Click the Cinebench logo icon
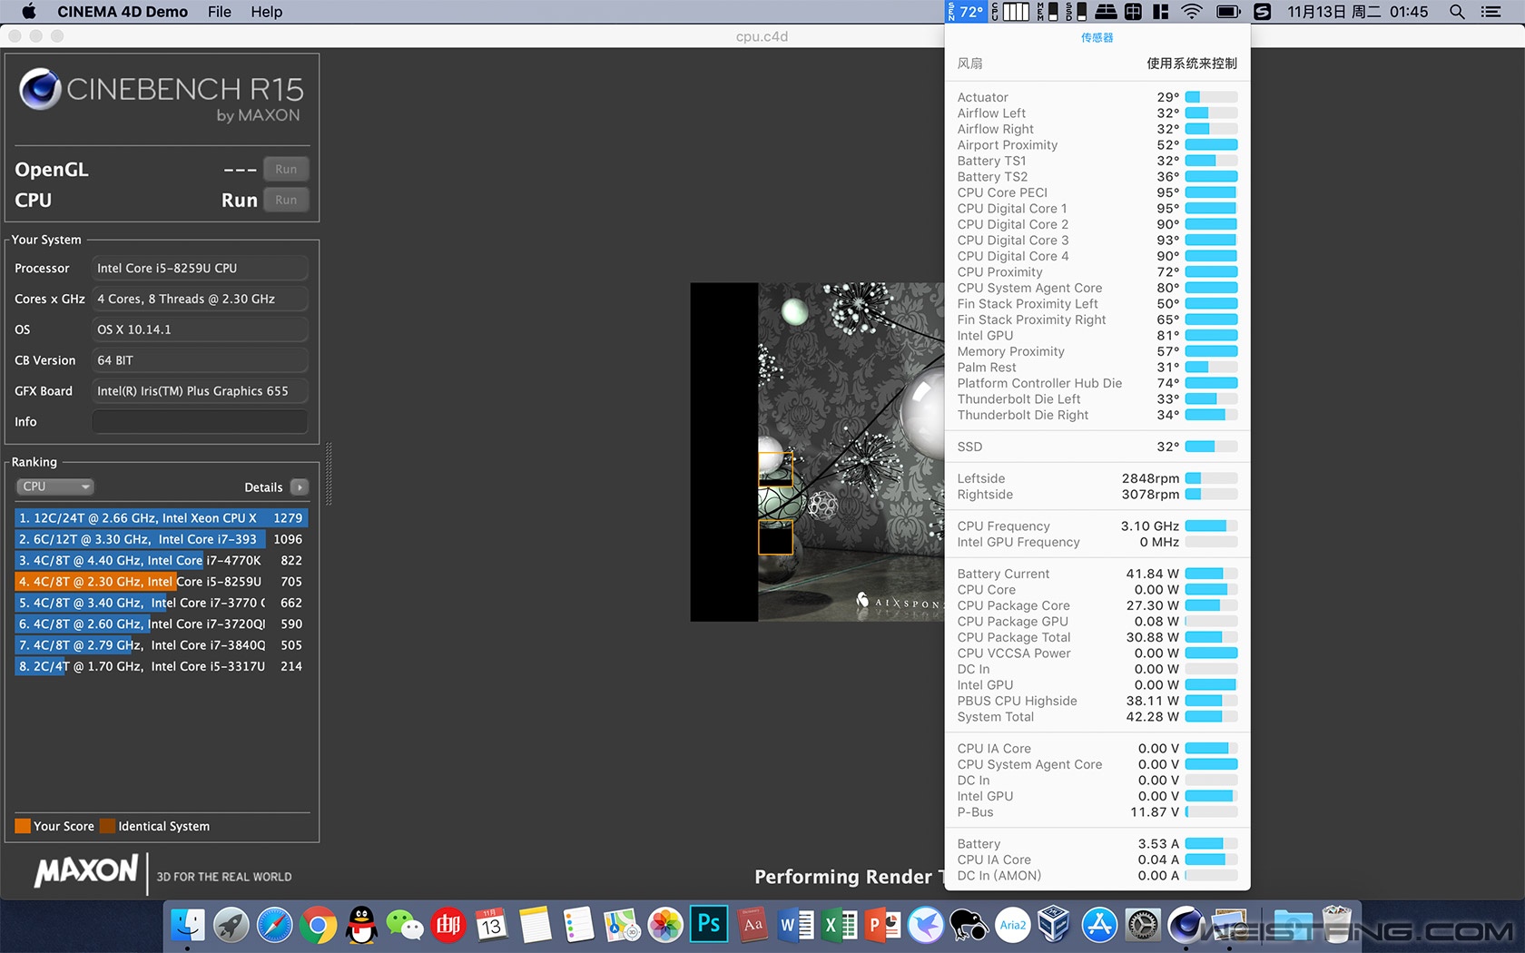 click(x=40, y=89)
